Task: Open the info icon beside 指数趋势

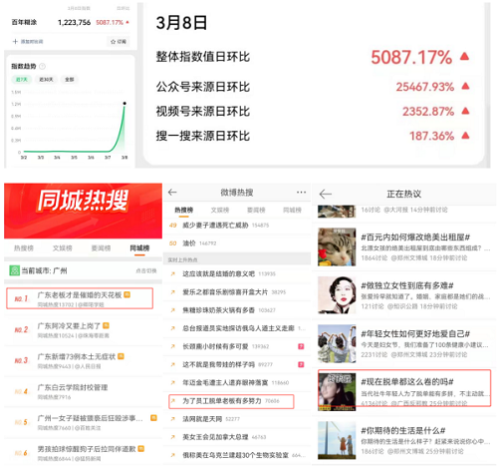Action: pos(42,66)
